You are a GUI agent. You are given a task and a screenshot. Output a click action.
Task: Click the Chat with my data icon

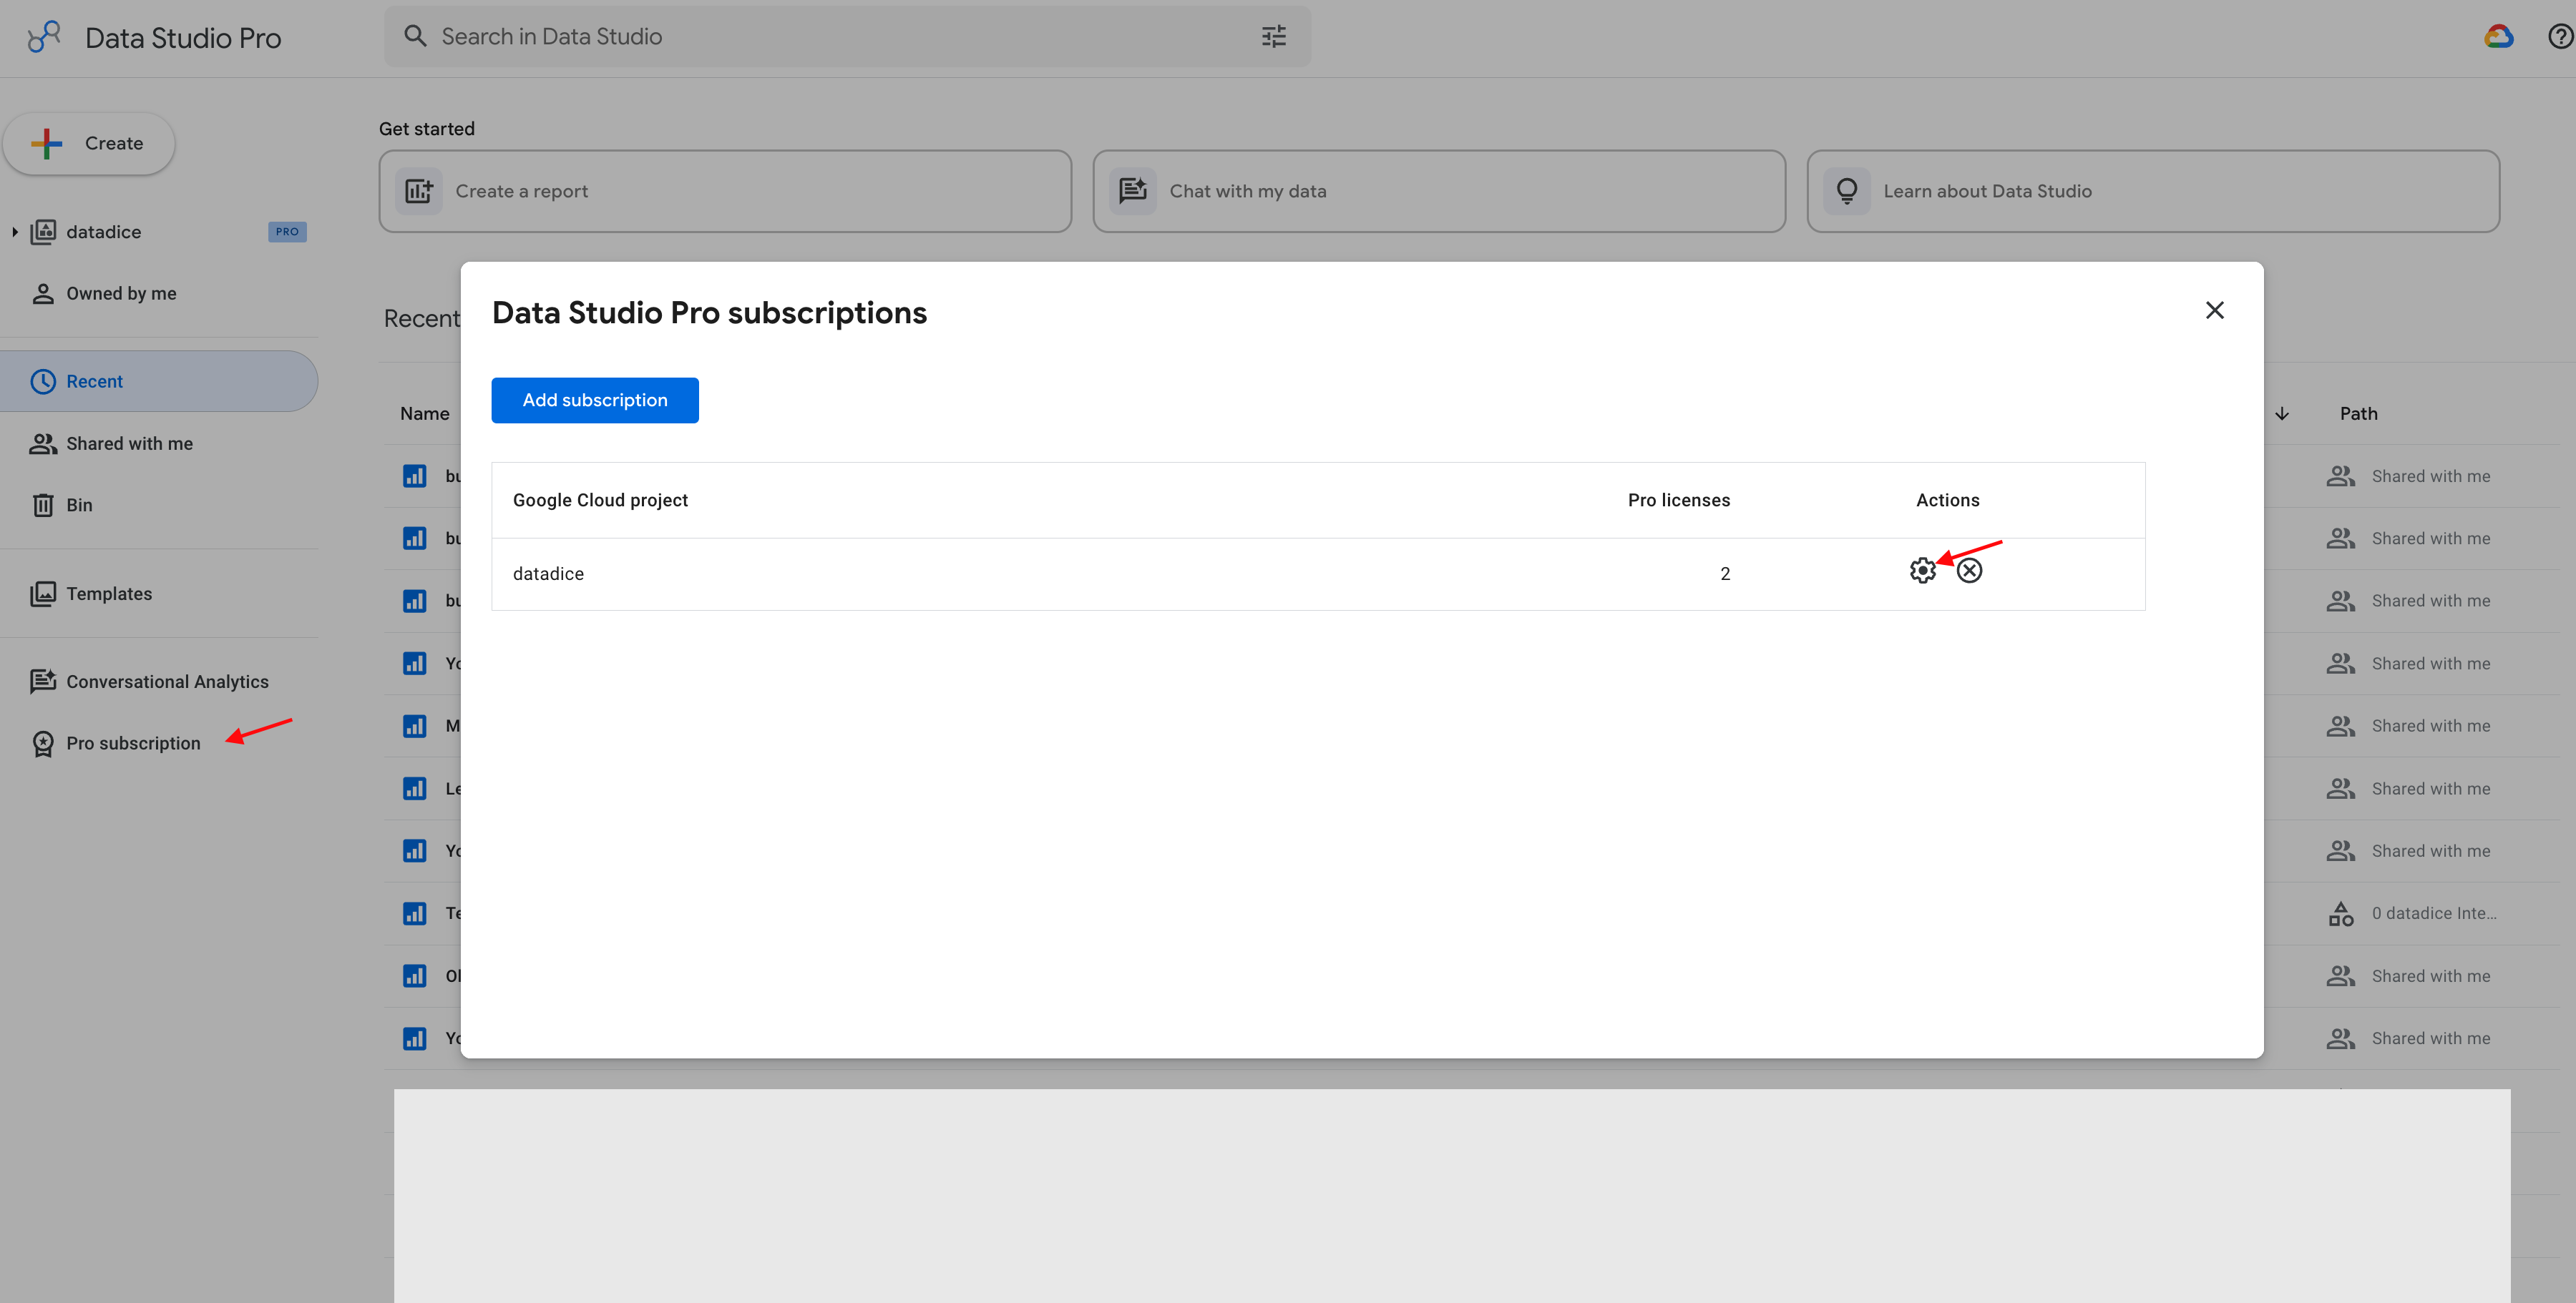(1132, 191)
